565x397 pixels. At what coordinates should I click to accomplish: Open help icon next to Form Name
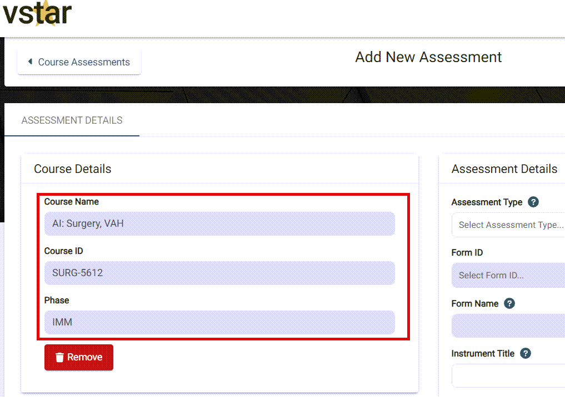tap(509, 303)
